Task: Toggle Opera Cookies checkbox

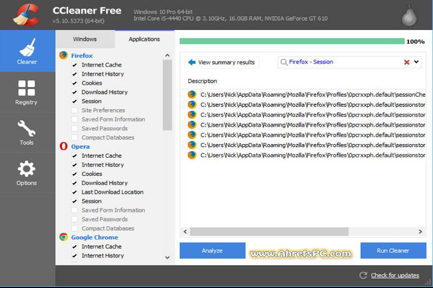Action: [75, 174]
